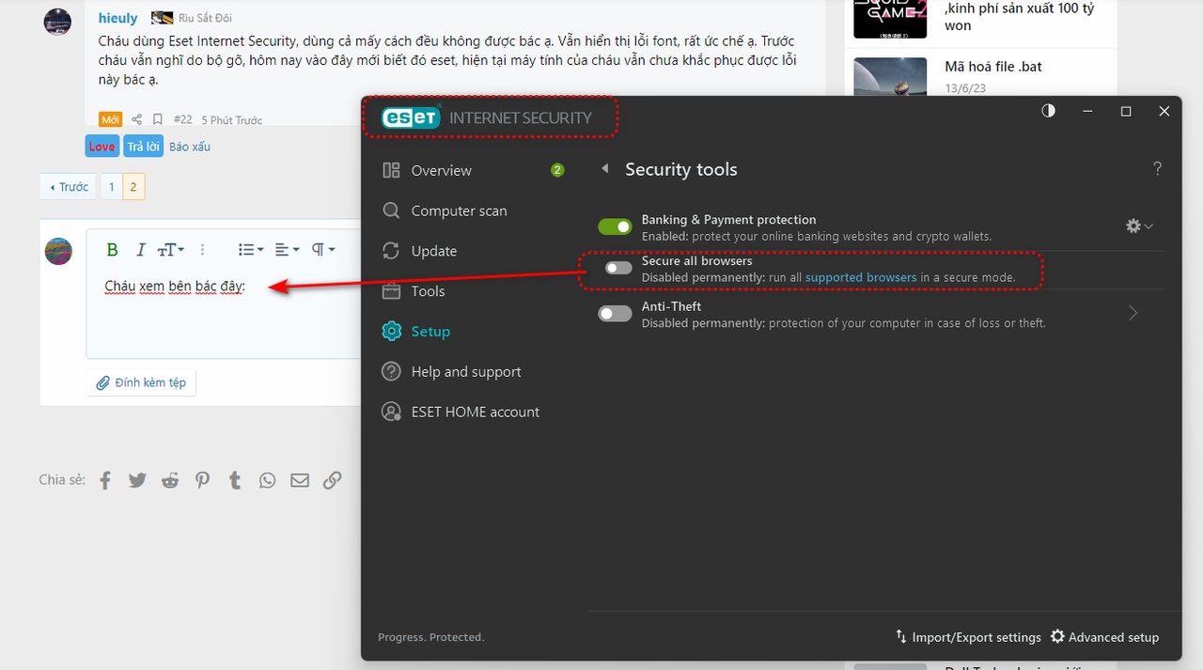Click the Báo xấu report link

pyautogui.click(x=190, y=147)
